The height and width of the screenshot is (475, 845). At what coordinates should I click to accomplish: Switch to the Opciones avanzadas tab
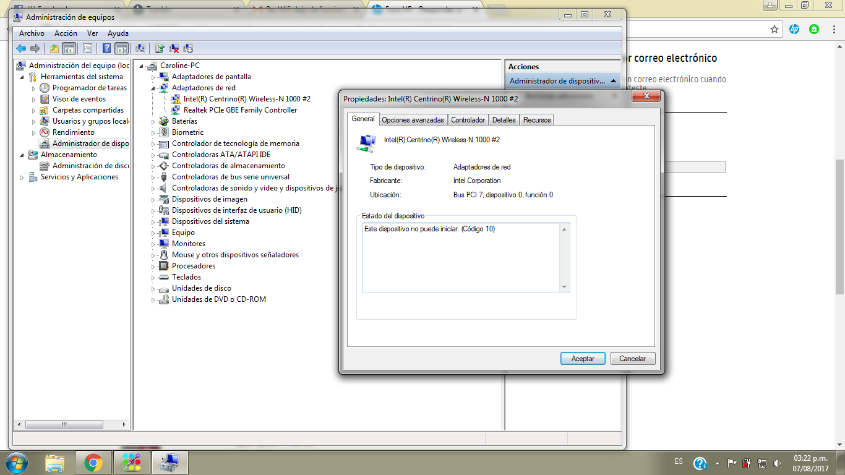[x=413, y=120]
